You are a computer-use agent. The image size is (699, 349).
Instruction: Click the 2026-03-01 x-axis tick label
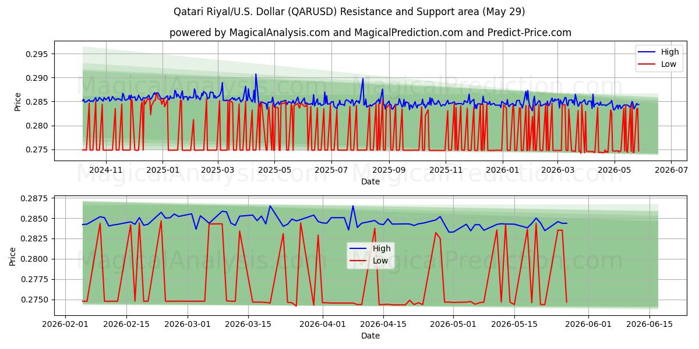tap(188, 324)
